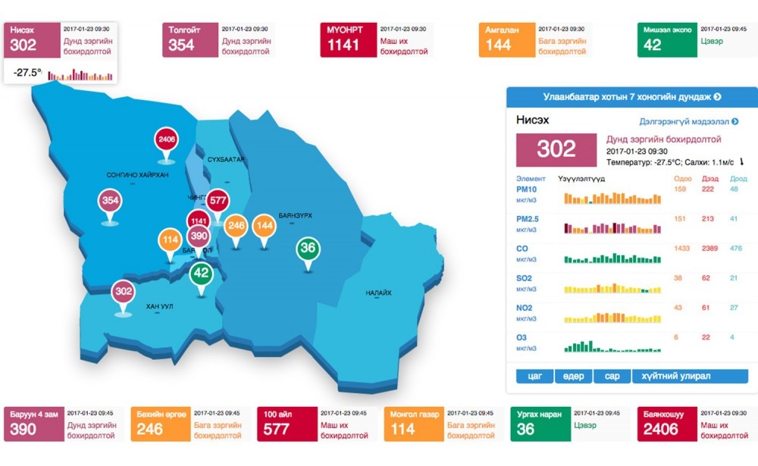758x466 pixels.
Task: Click the НАЛАЙХ district label
Action: click(x=378, y=293)
